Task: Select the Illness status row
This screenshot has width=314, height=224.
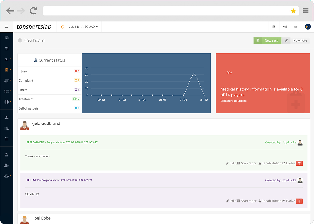Action: point(50,90)
